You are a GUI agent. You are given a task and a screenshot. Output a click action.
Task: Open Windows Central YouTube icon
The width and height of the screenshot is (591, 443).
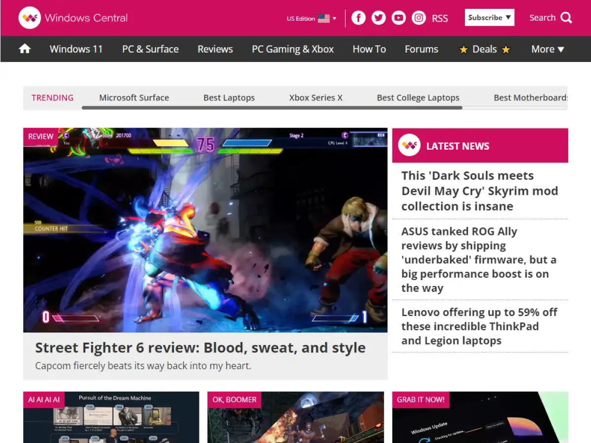coord(399,18)
